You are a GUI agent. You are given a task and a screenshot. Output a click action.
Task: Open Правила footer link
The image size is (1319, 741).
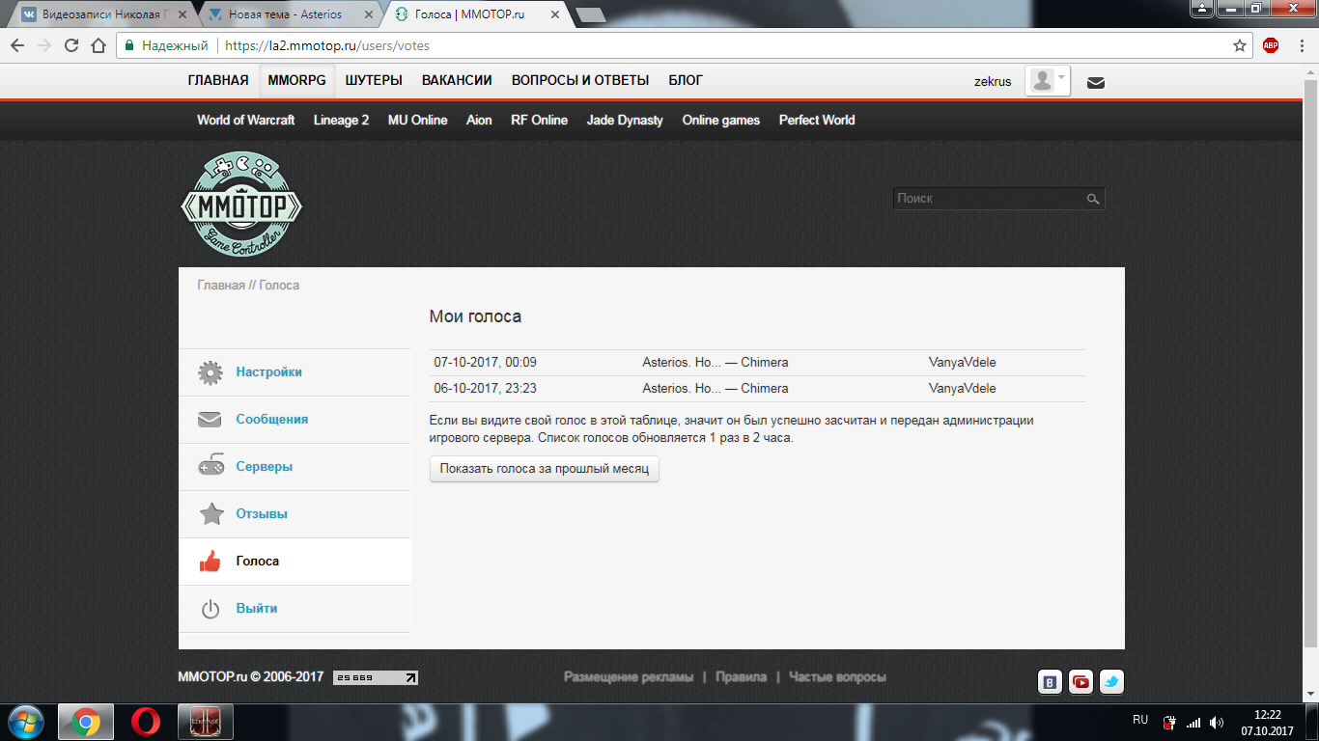[741, 677]
